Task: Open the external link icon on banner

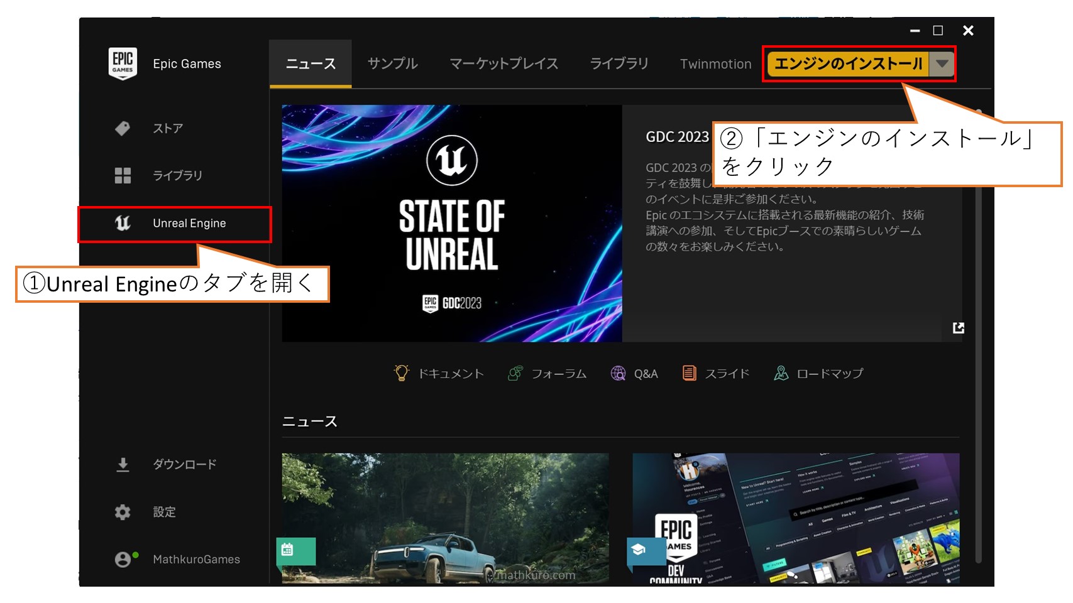Action: coord(958,327)
